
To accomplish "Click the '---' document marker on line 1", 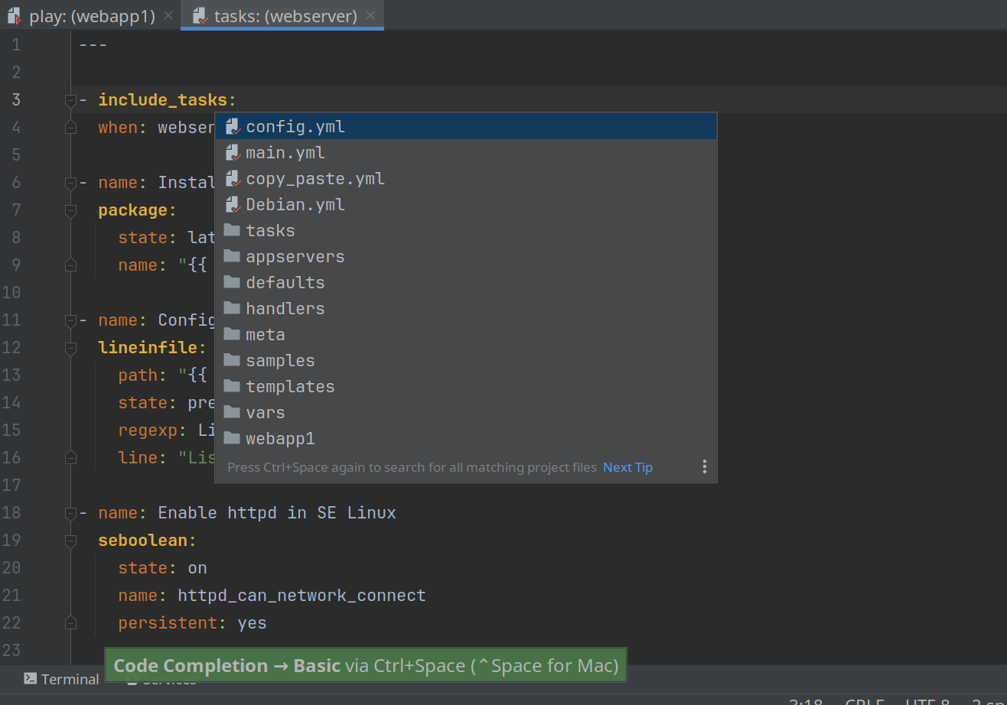I will [93, 45].
